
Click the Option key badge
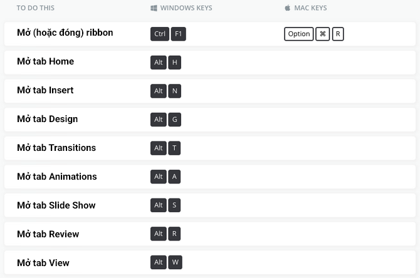click(x=299, y=34)
